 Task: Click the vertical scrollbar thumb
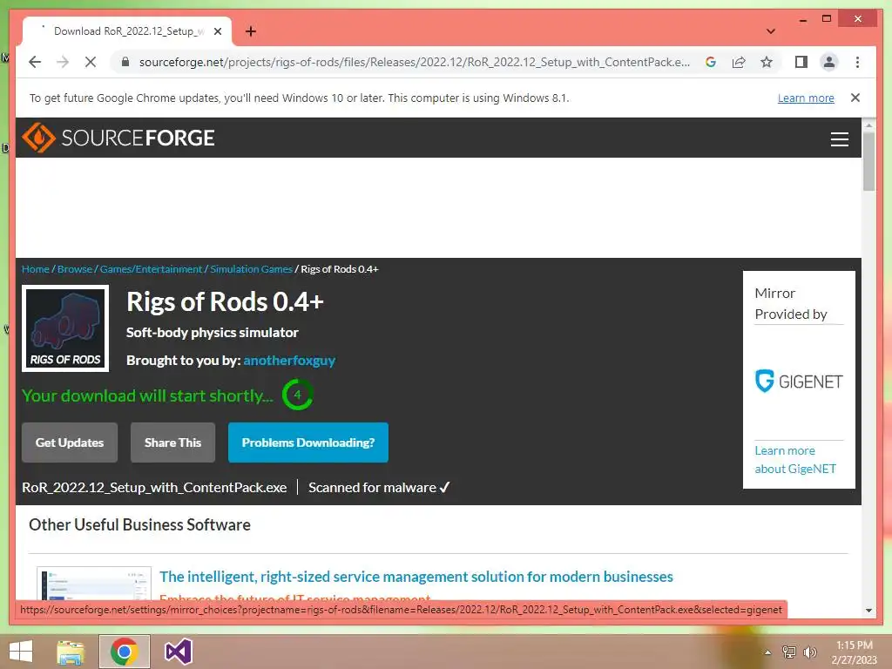868,161
